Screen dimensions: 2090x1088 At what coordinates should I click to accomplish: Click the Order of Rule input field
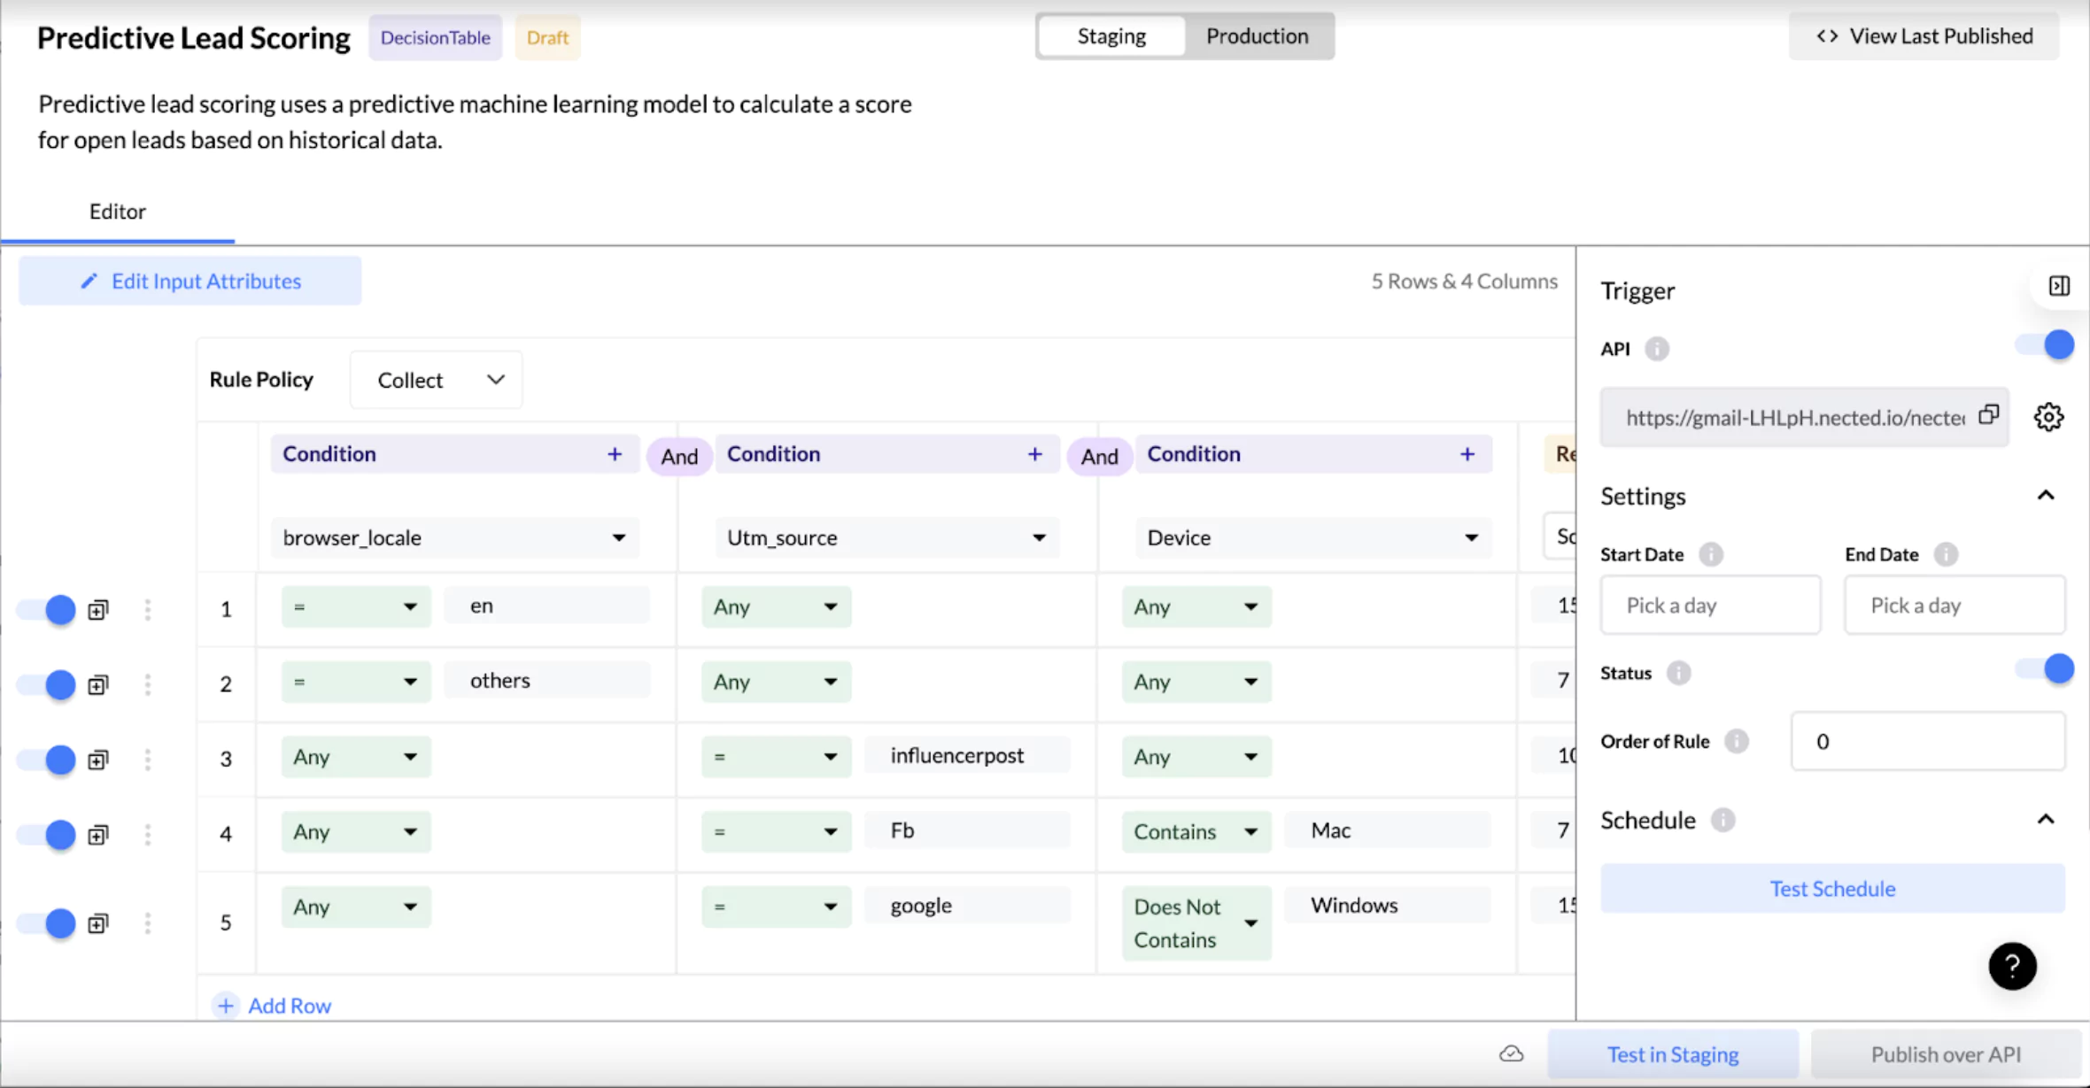(x=1927, y=741)
